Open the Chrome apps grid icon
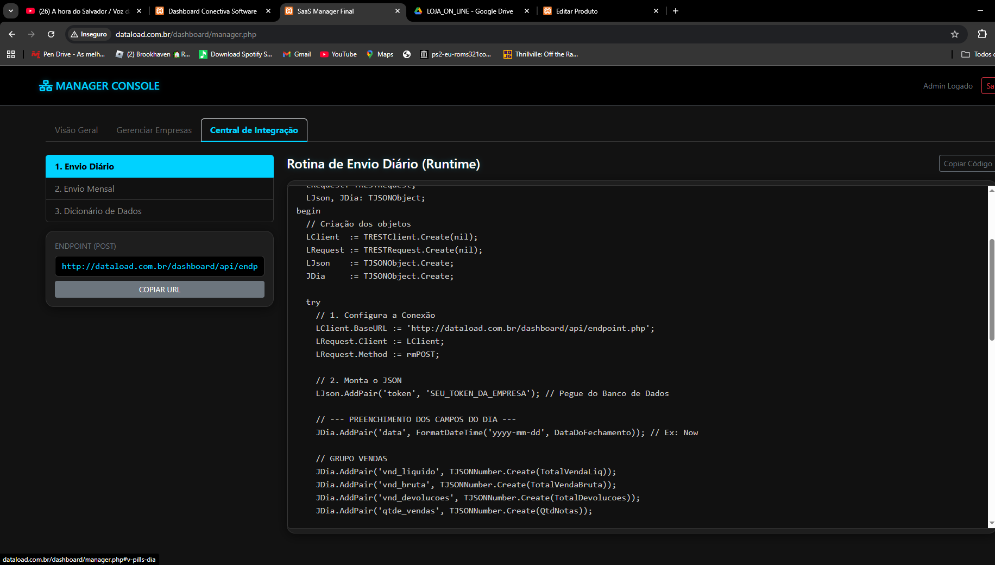Screen dimensions: 995x565 click(x=11, y=54)
